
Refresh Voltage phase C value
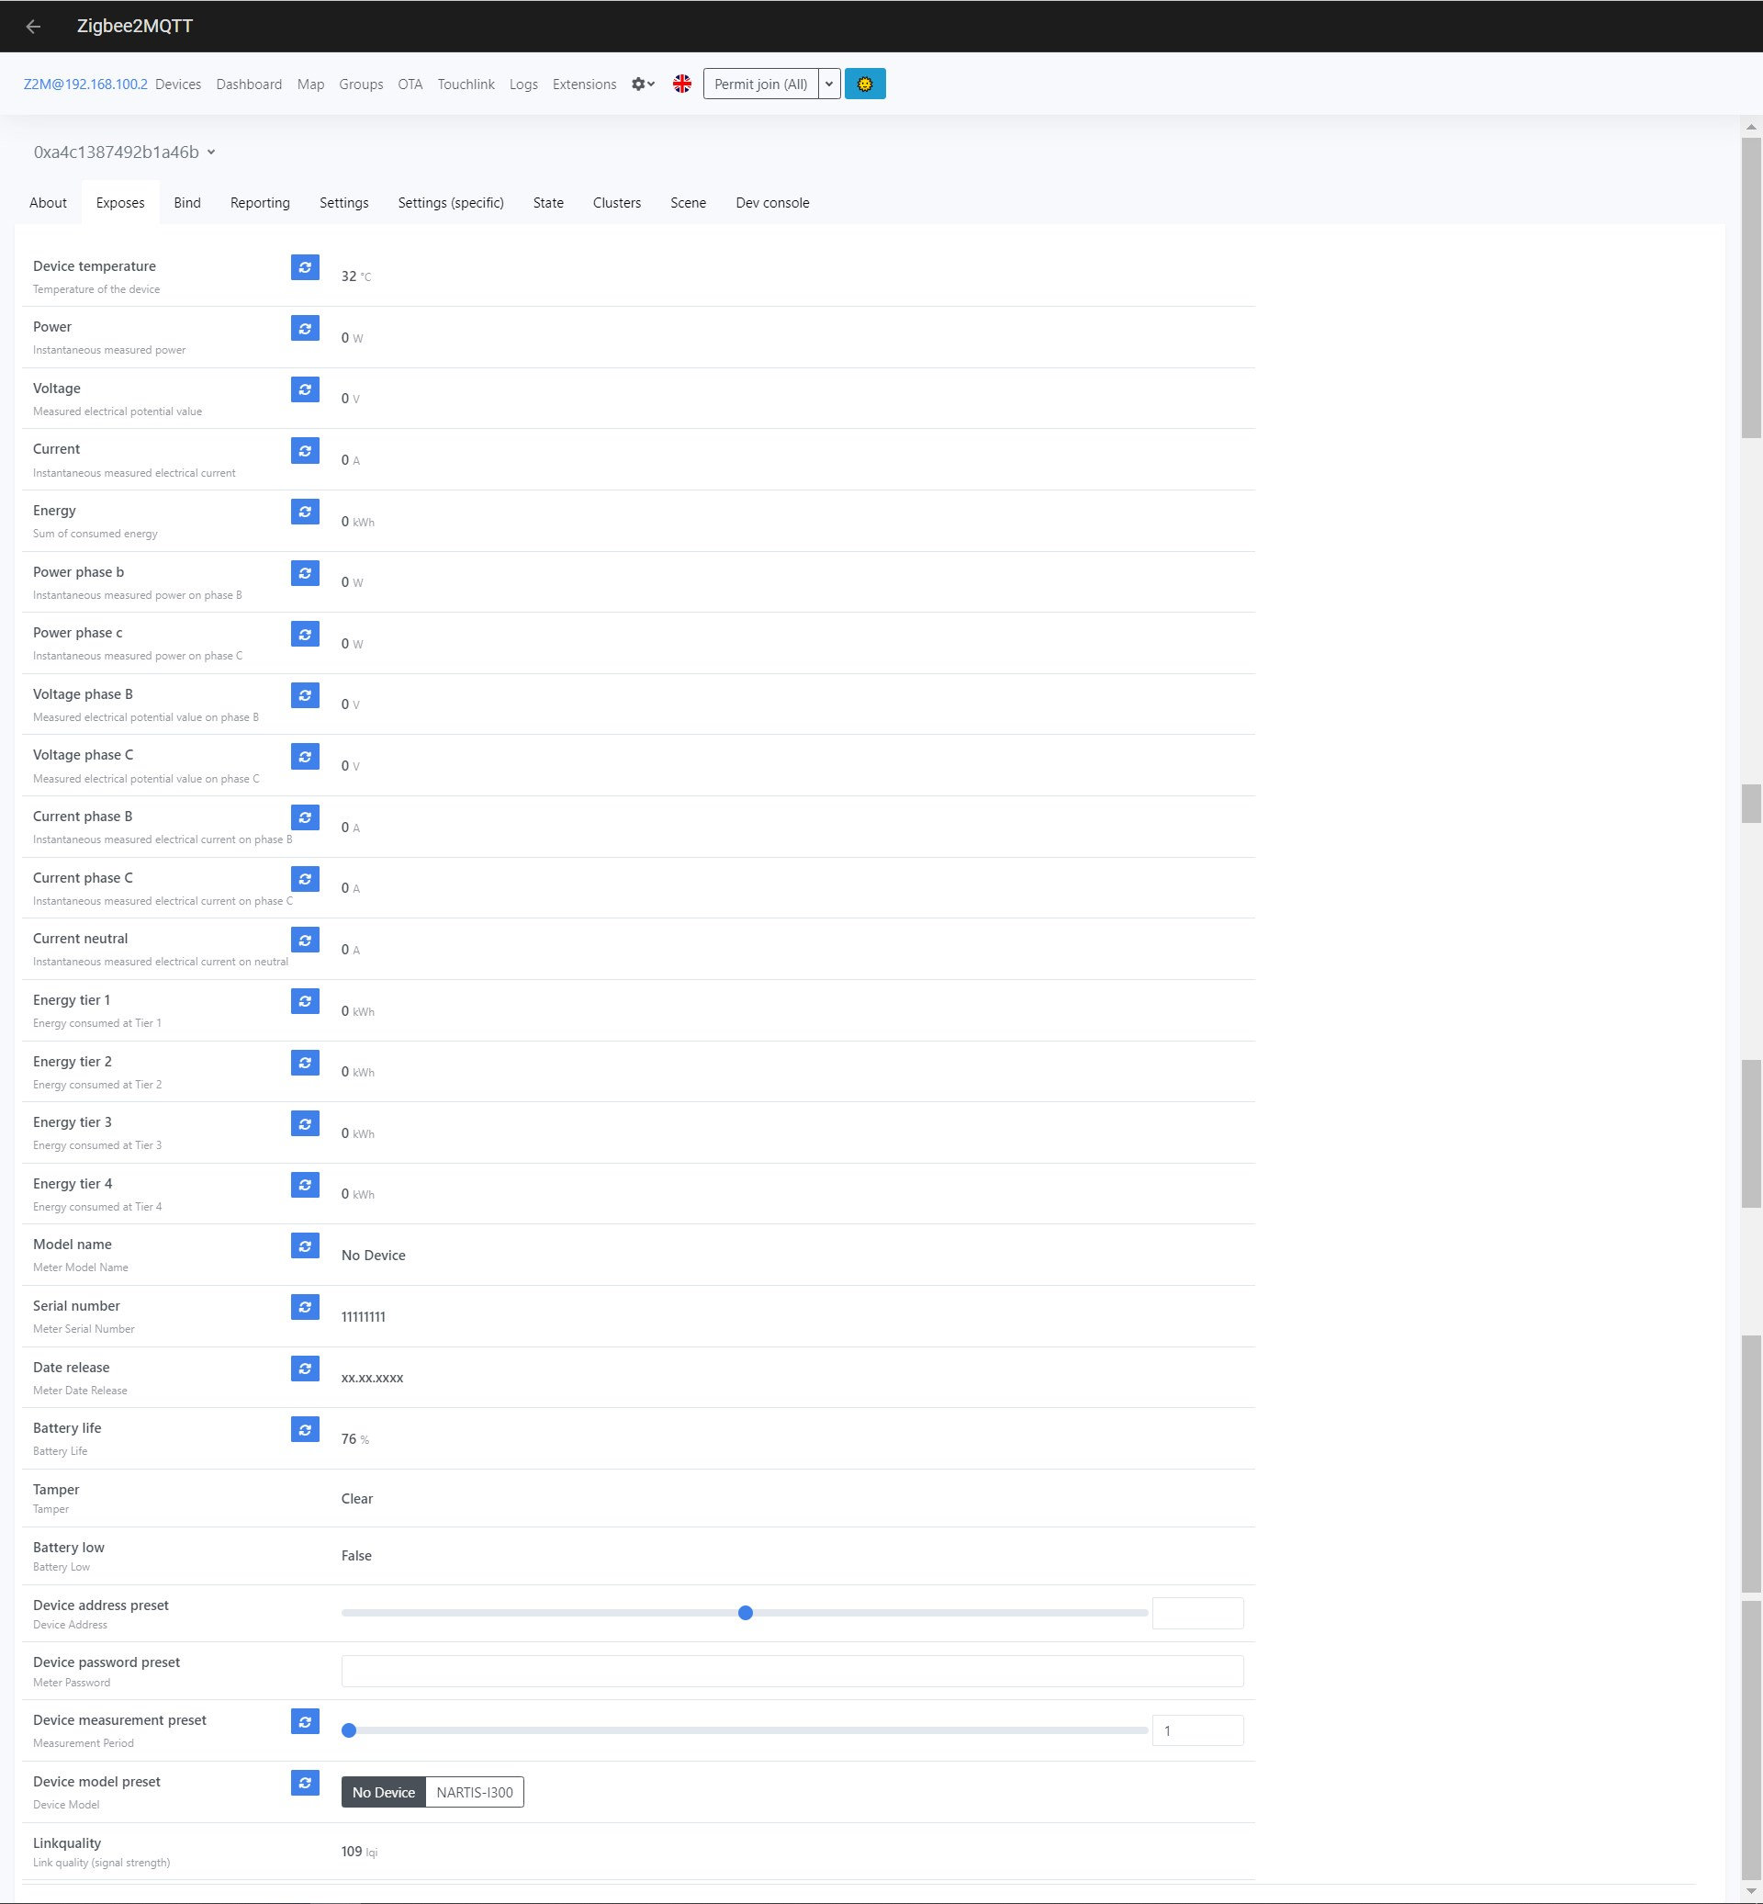click(305, 757)
